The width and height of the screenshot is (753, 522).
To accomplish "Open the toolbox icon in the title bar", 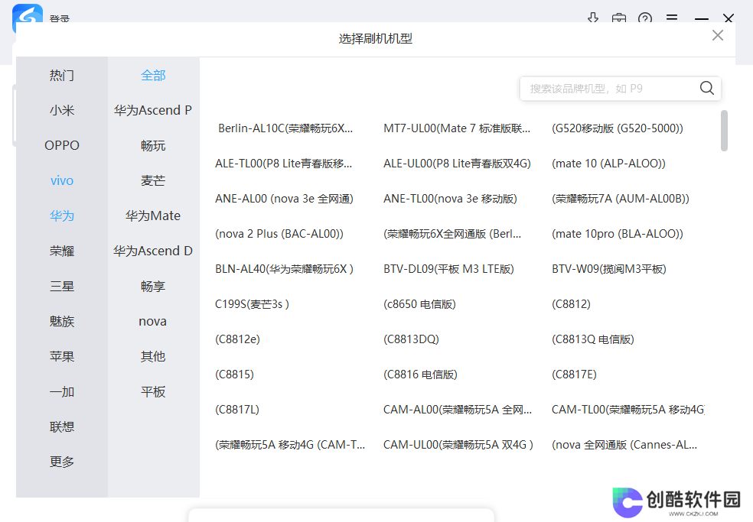I will (x=619, y=18).
